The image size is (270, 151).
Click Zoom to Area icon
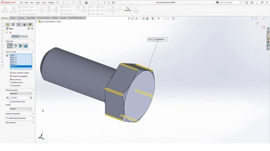132,18
